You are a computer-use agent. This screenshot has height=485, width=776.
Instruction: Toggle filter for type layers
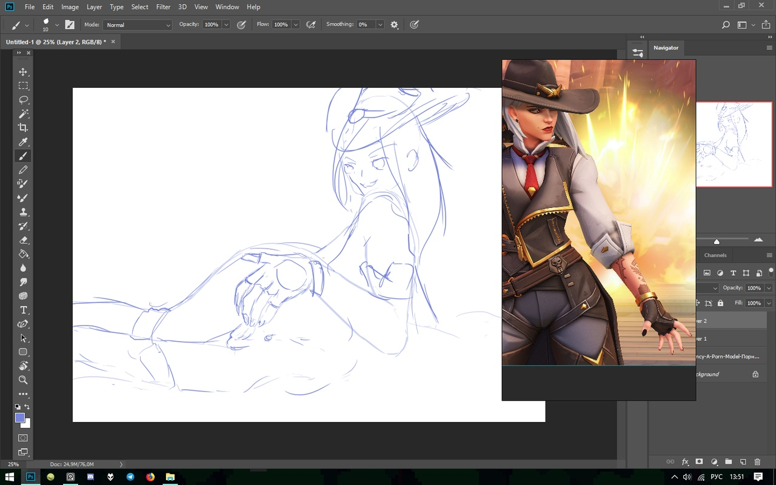733,273
